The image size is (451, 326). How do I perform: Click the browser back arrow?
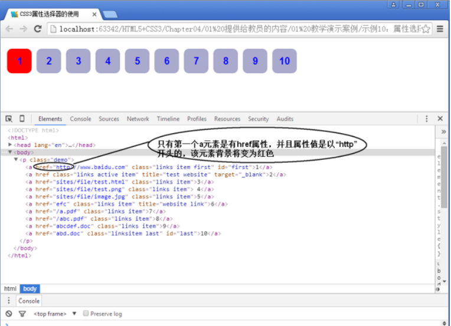9,29
